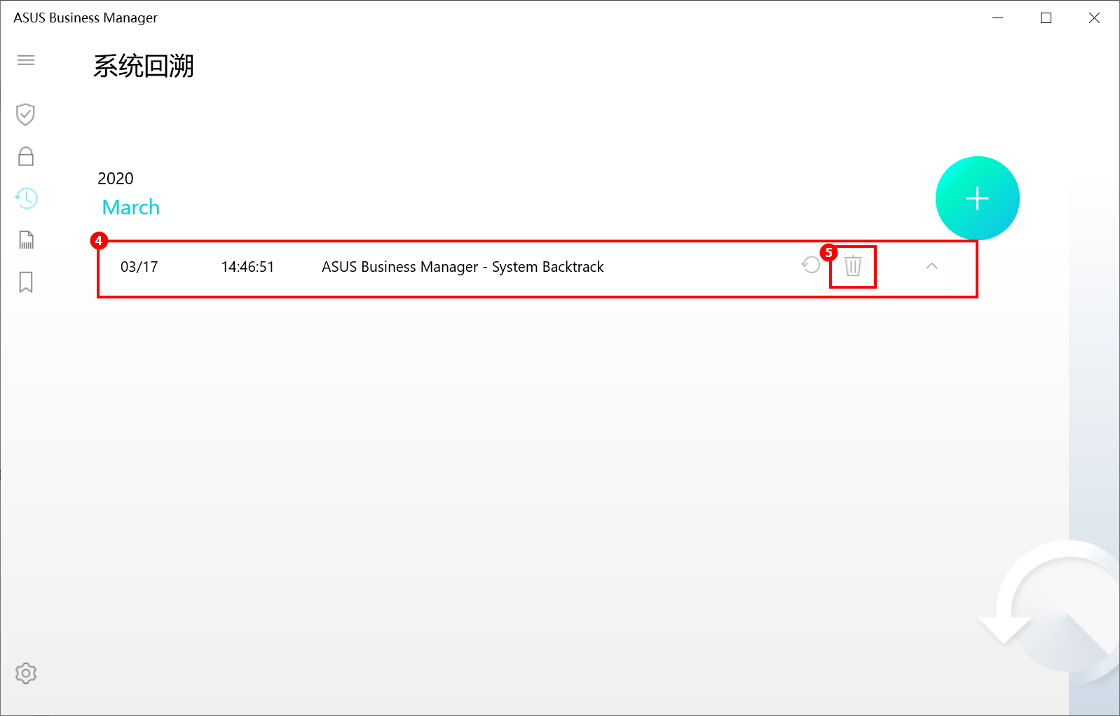Viewport: 1120px width, 716px height.
Task: Click the 14:46:51 time text
Action: [x=247, y=267]
